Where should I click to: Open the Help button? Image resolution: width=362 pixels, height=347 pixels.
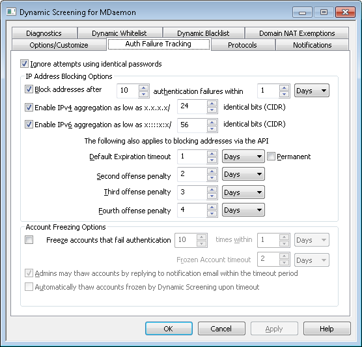click(x=327, y=329)
